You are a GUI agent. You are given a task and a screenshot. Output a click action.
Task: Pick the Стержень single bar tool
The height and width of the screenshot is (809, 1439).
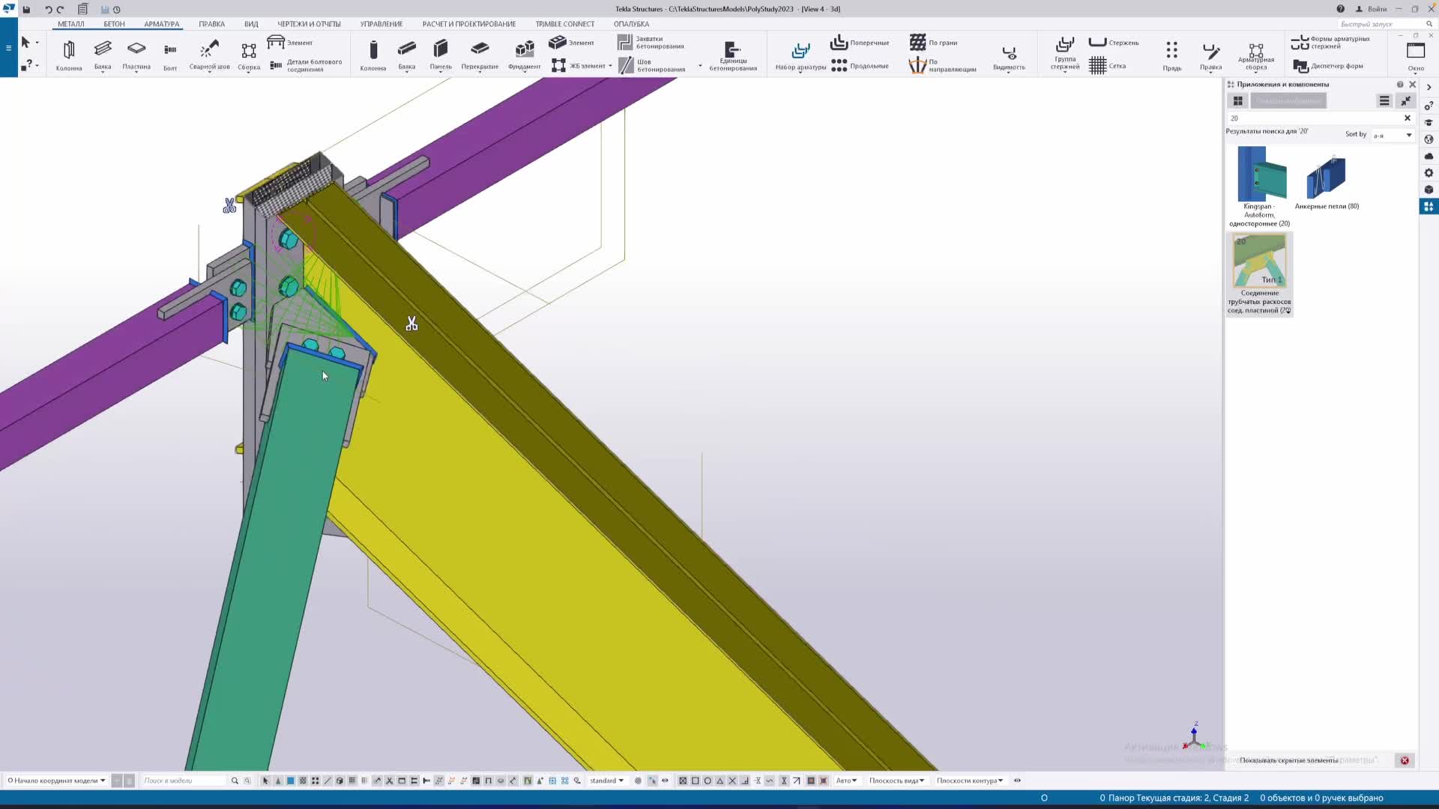coord(1114,43)
